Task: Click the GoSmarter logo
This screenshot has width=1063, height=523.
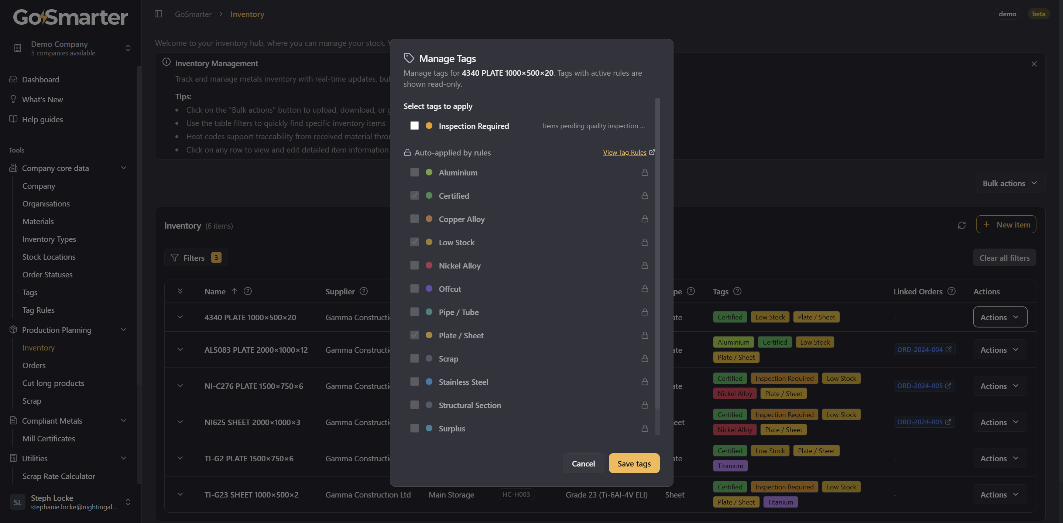Action: tap(71, 17)
